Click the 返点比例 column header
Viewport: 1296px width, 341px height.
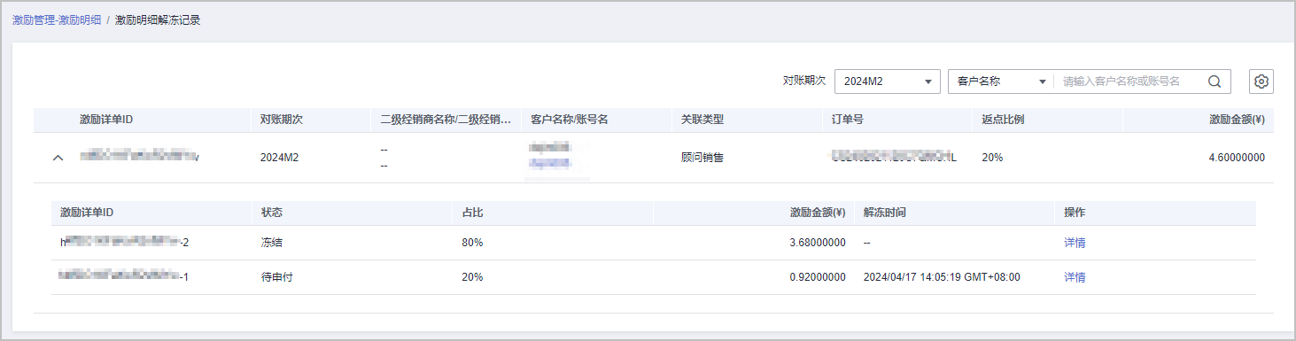click(x=1004, y=120)
